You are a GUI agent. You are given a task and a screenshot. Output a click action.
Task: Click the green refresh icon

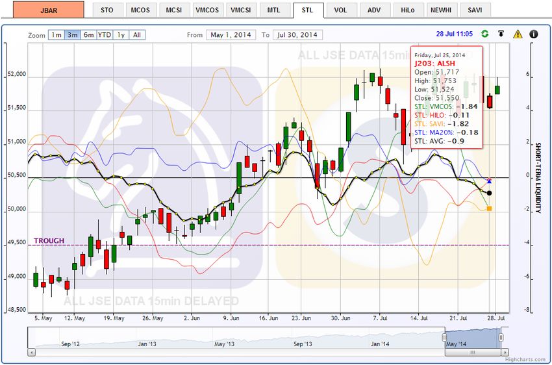(x=484, y=34)
